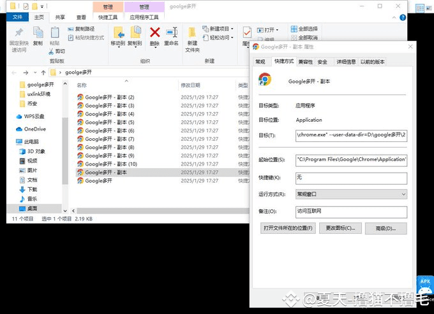Click the Cut scissors icon
The height and width of the screenshot is (314, 434).
(x=51, y=51)
